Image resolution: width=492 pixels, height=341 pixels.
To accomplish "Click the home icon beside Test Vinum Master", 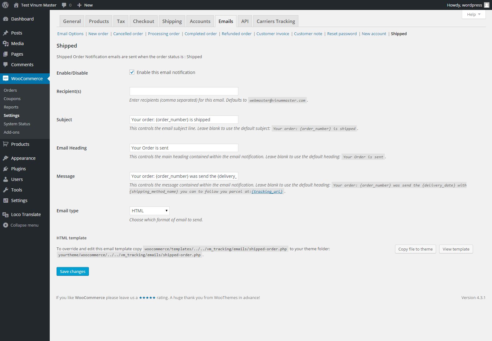I will [16, 5].
